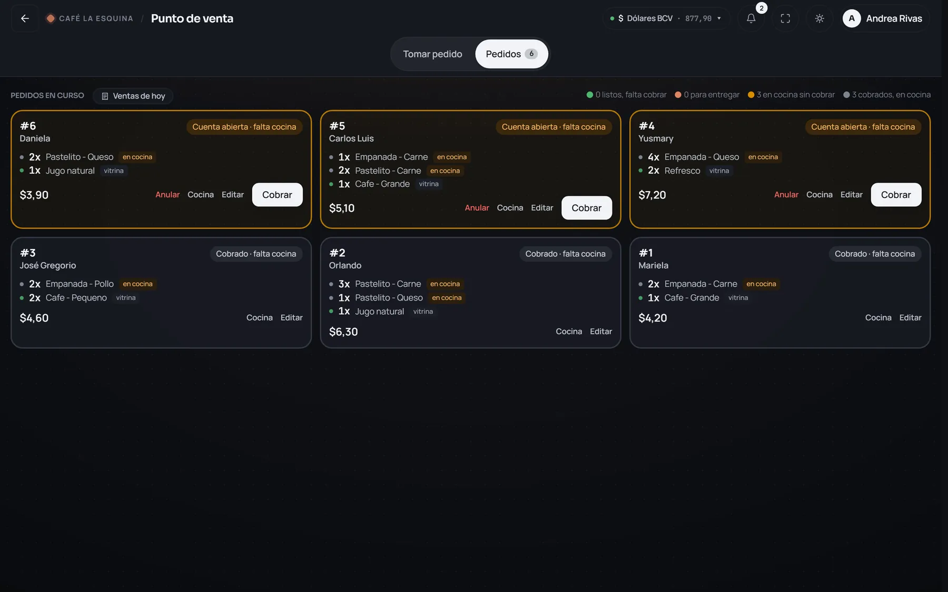
Task: Click the Café La Esquina logo
Action: pos(51,18)
